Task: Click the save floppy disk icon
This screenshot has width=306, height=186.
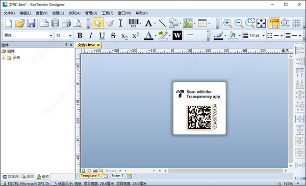Action: pos(31,23)
